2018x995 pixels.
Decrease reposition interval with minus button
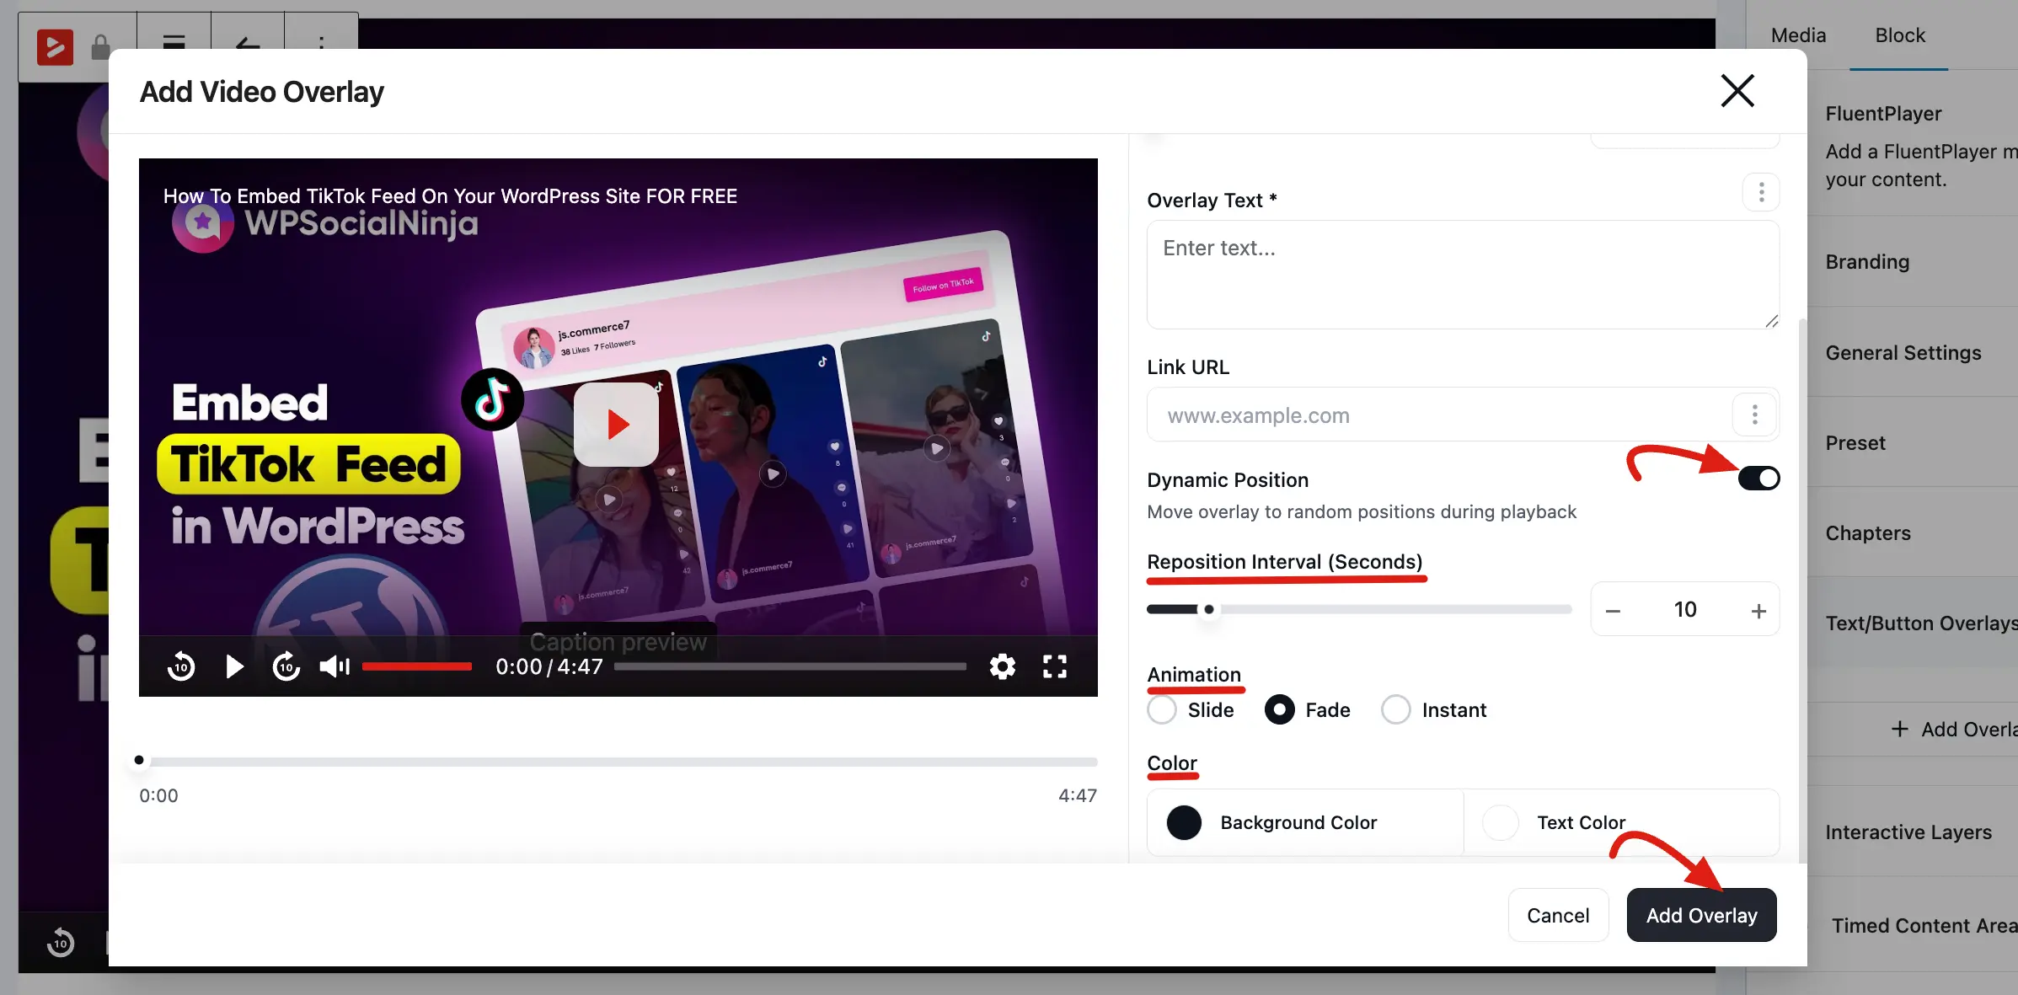click(1613, 611)
